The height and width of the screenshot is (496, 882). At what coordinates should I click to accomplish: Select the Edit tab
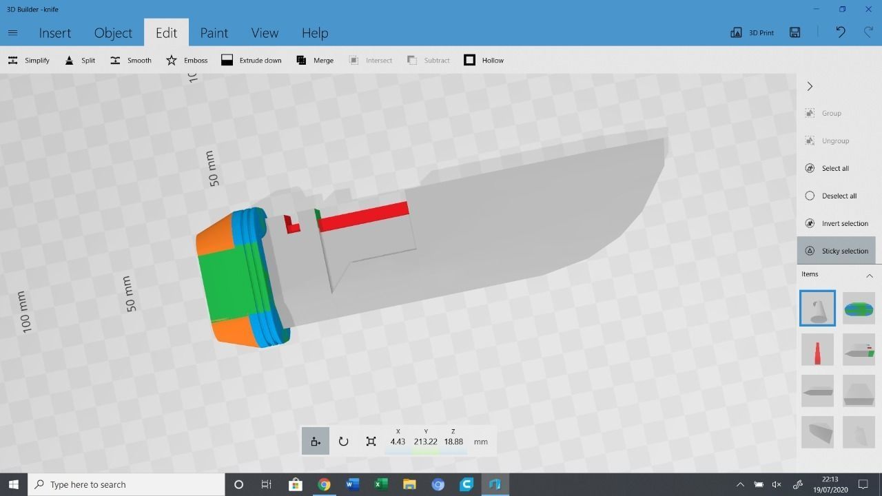[166, 33]
